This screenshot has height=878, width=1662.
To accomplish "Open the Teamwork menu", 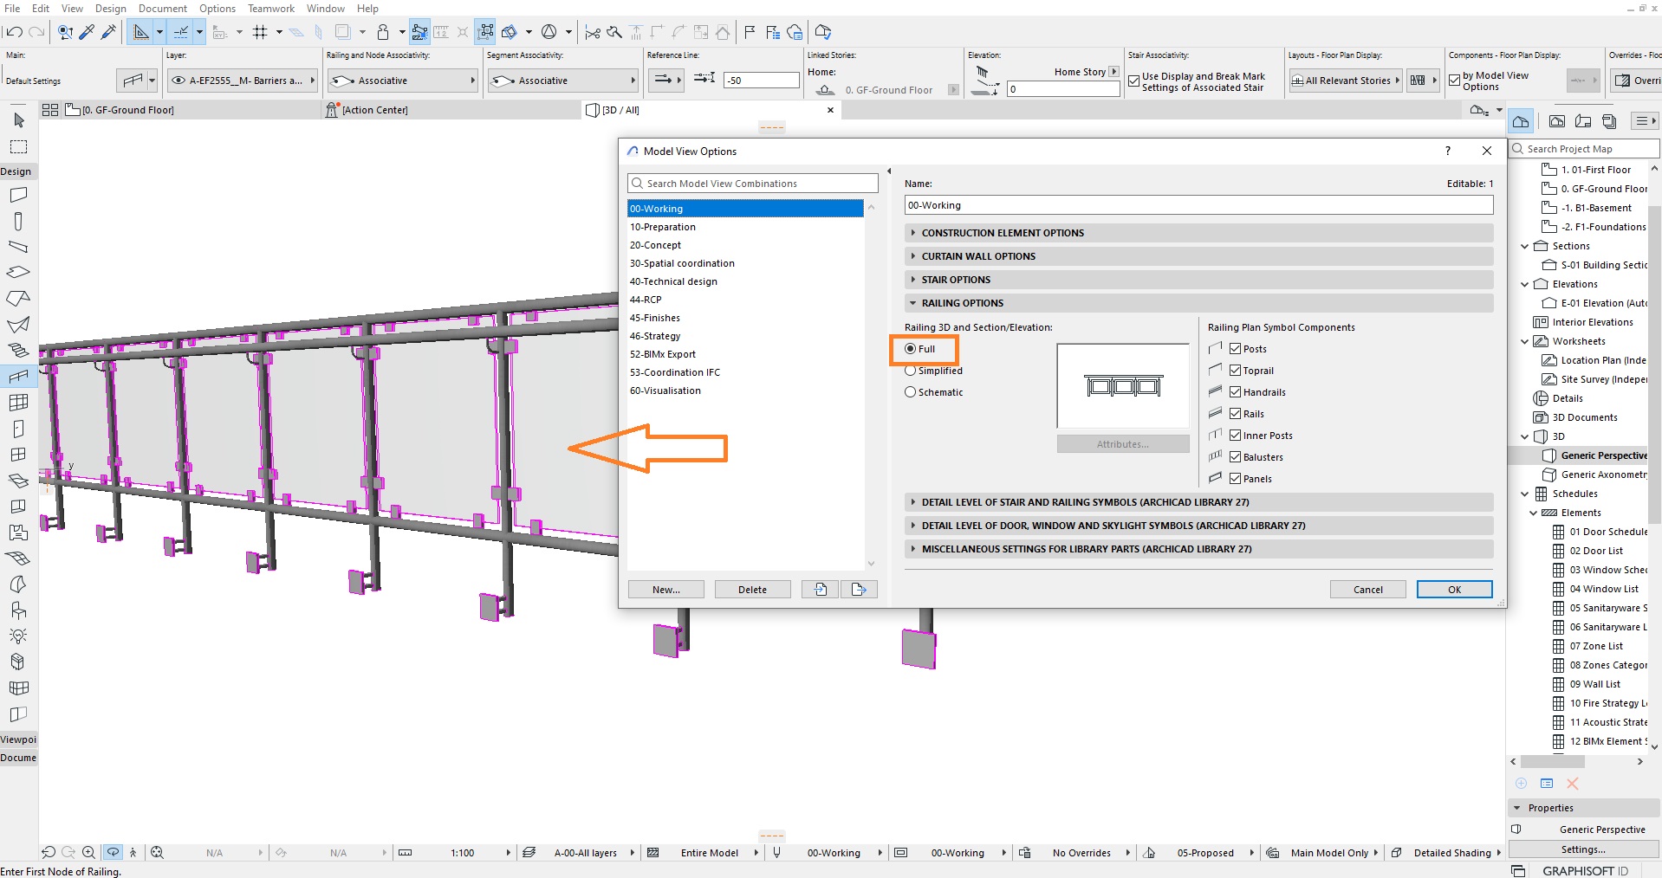I will [271, 8].
